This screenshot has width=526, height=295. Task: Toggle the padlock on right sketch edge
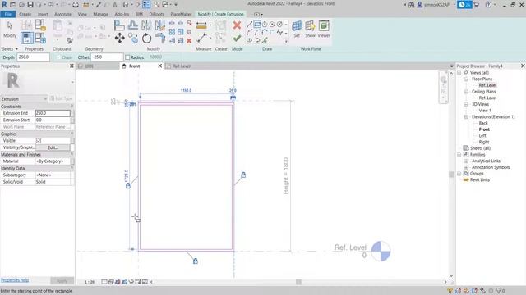pos(243,175)
